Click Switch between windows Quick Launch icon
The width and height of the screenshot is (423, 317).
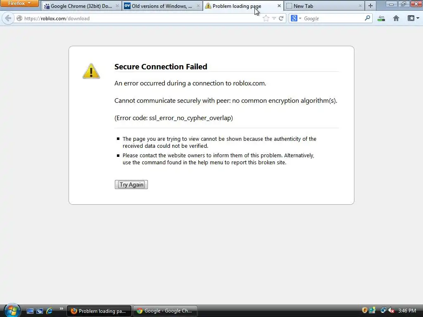pos(40,311)
